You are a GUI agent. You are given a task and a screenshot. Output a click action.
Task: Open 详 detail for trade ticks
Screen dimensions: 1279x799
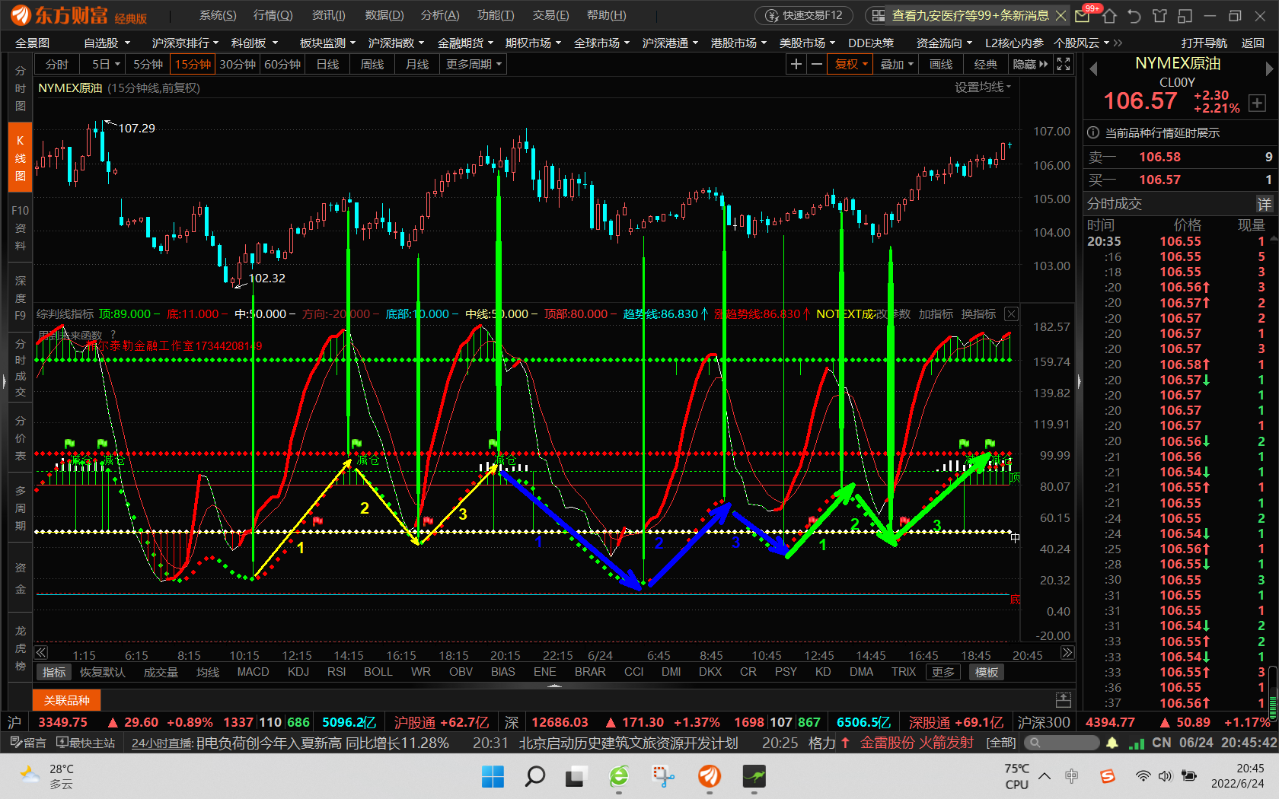pyautogui.click(x=1264, y=204)
